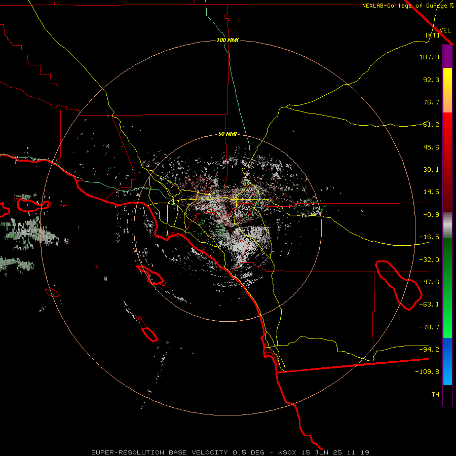Click the 107.8 value on velocity scale
456x456 pixels.
click(429, 57)
